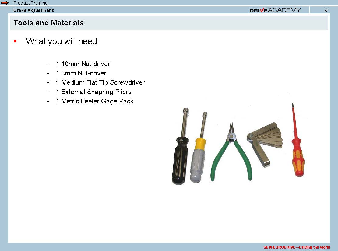This screenshot has height=251, width=338.
Task: Click the 'Product Training' header text
Action: pyautogui.click(x=30, y=3)
